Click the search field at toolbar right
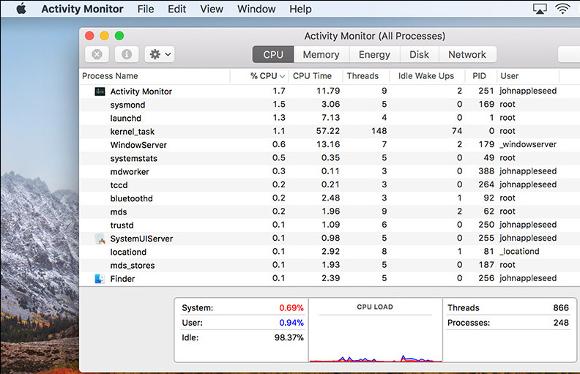The width and height of the screenshot is (580, 374). point(569,54)
